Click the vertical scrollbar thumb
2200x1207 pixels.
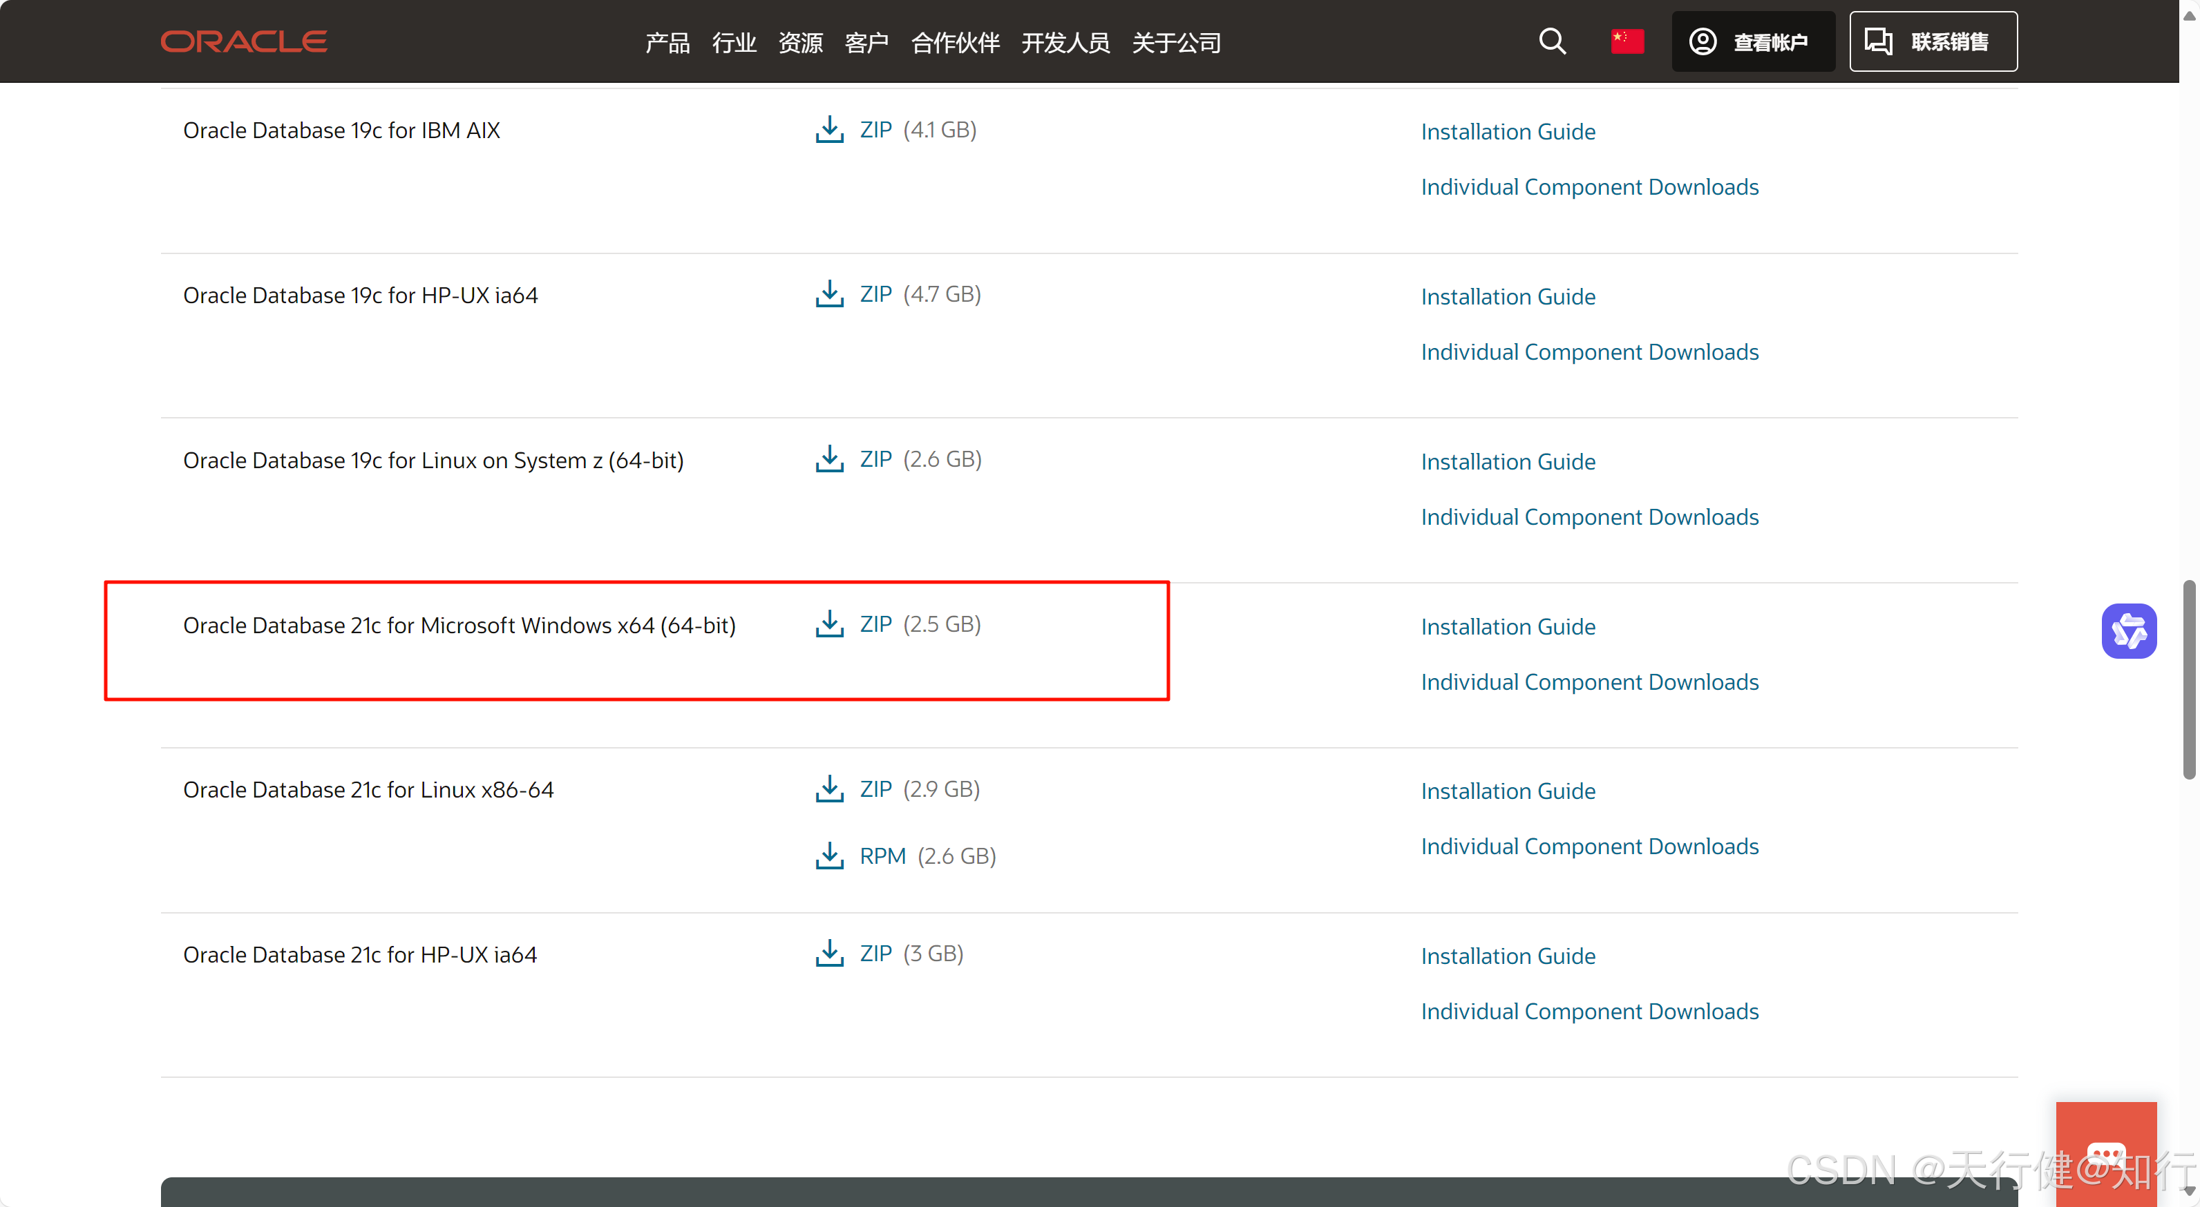point(2189,679)
